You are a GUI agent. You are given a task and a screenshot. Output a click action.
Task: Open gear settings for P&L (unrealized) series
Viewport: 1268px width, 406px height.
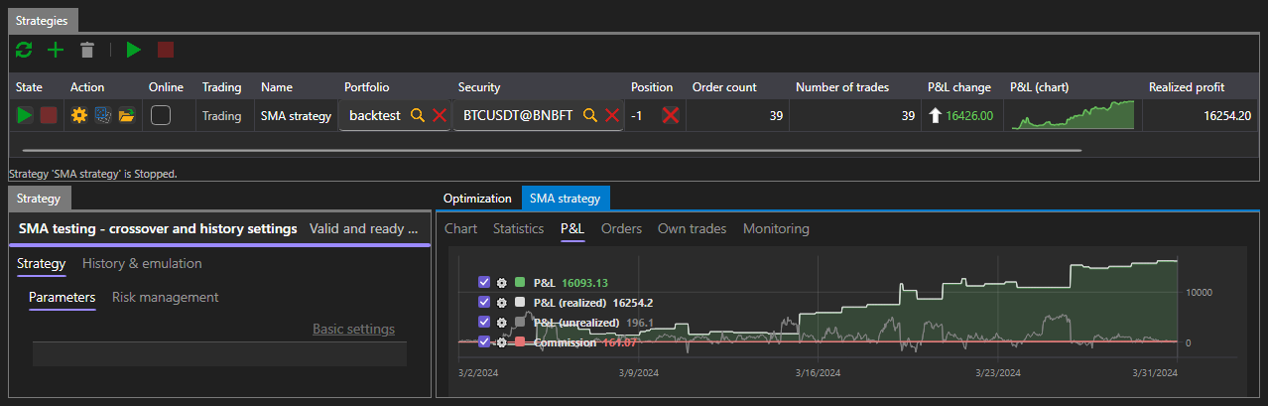[x=502, y=322]
